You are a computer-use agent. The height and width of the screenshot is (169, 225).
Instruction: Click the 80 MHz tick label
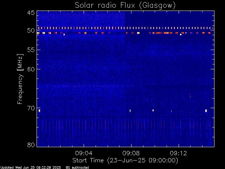pos(31,145)
